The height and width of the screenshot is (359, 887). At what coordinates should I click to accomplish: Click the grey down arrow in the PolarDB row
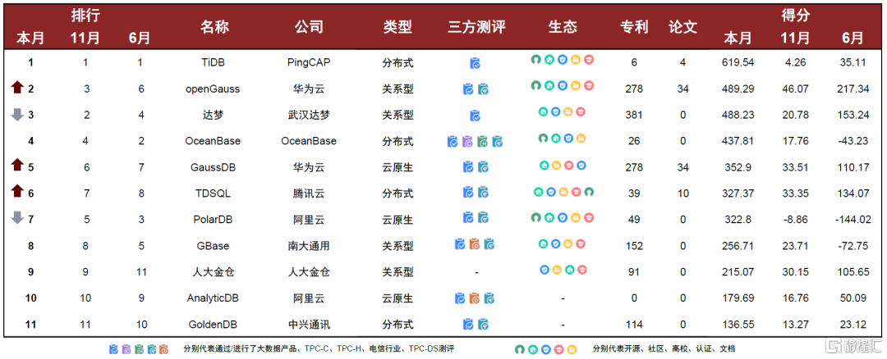(x=17, y=217)
